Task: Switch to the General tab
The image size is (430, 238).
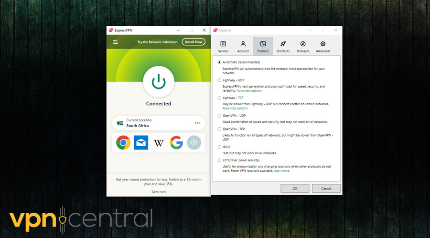Action: coord(223,46)
